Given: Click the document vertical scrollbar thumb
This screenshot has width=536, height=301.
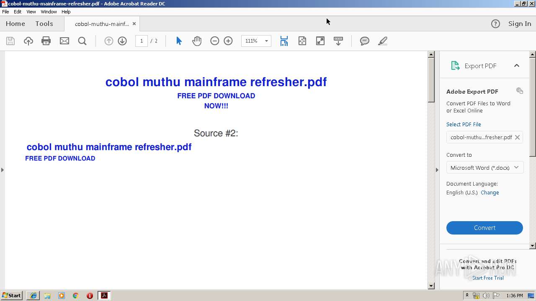Looking at the screenshot, I should pos(431,79).
